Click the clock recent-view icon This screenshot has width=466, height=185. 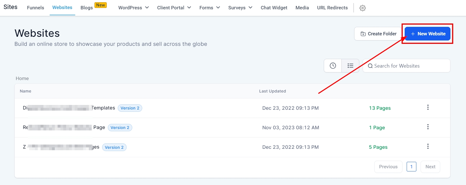coord(333,66)
